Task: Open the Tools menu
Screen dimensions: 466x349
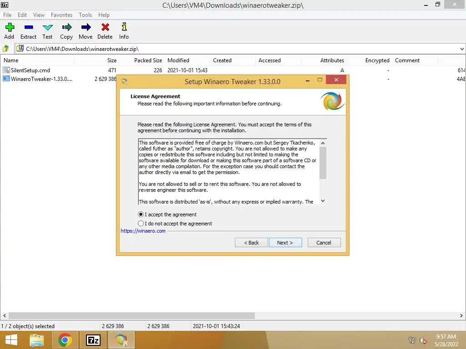Action: pyautogui.click(x=85, y=15)
